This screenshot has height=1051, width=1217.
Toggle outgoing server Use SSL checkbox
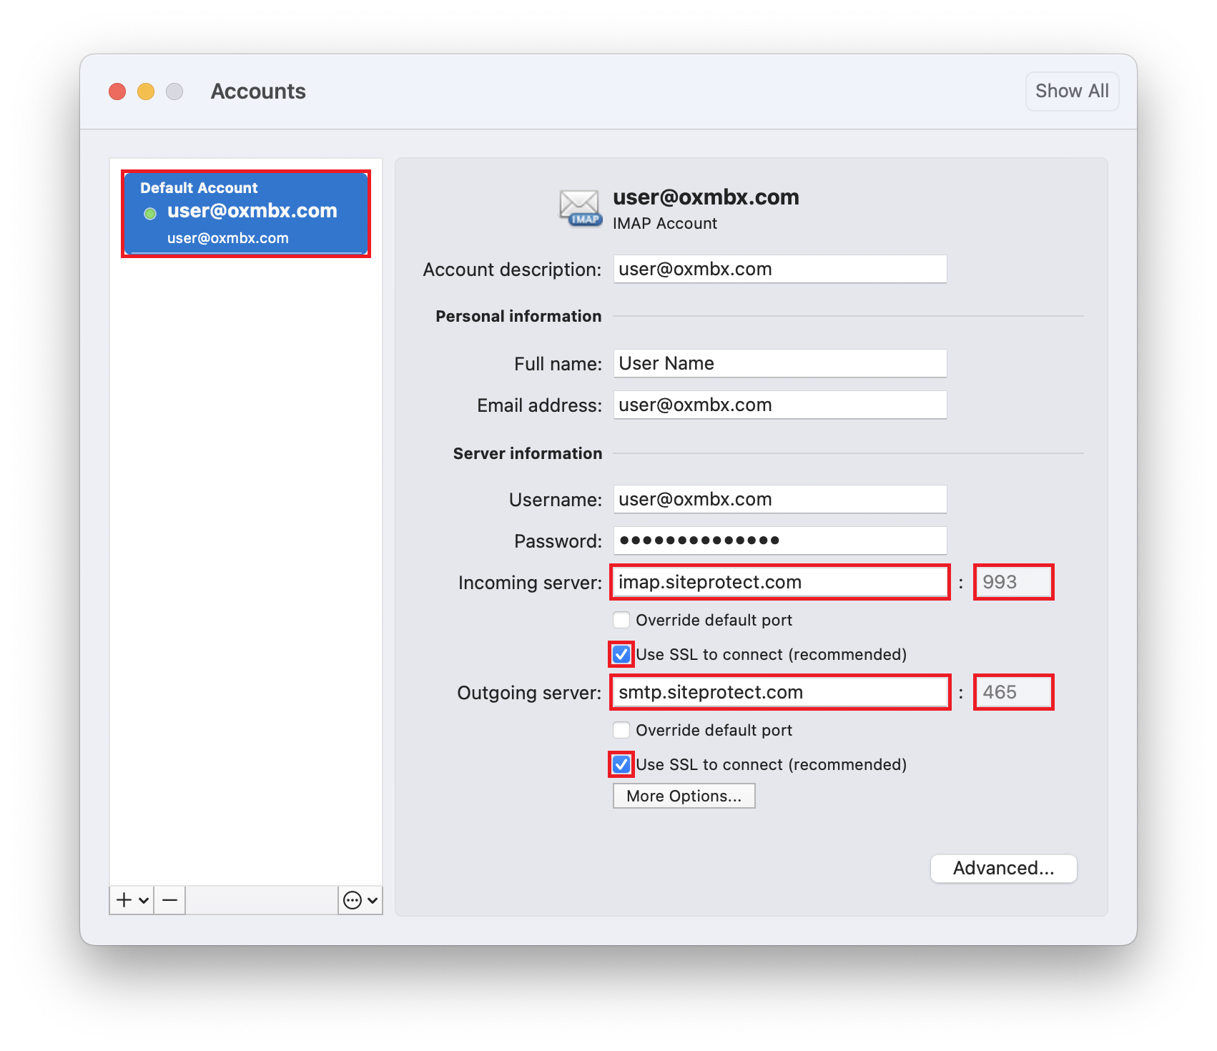621,764
